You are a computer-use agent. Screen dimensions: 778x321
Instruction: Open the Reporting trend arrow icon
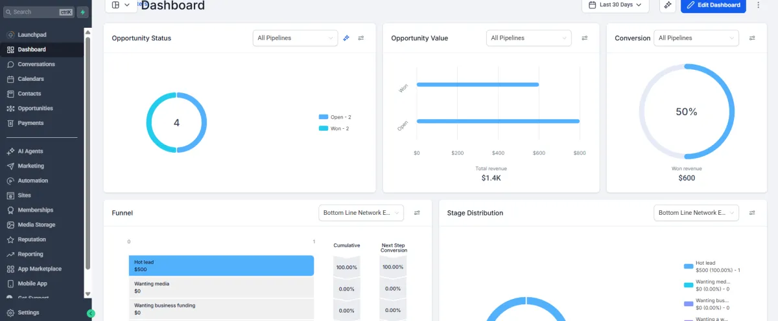click(x=10, y=254)
